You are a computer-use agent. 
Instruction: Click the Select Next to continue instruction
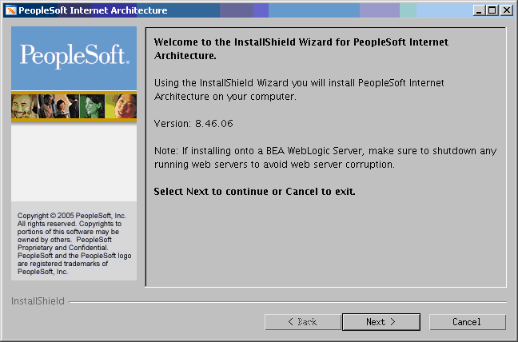(254, 192)
